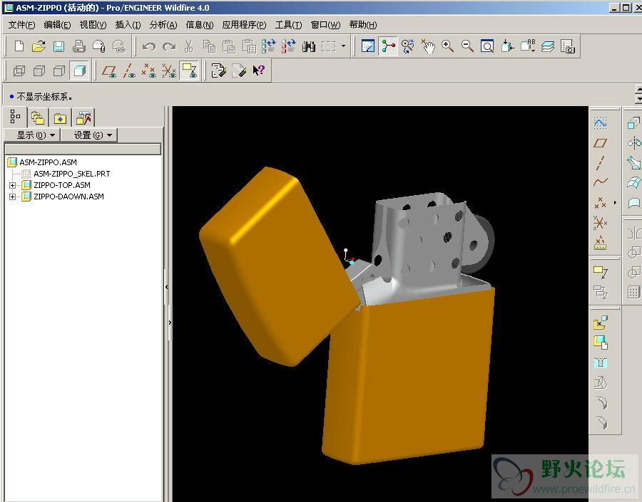Open the layers icon in toolbar
The width and height of the screenshot is (642, 502).
547,46
